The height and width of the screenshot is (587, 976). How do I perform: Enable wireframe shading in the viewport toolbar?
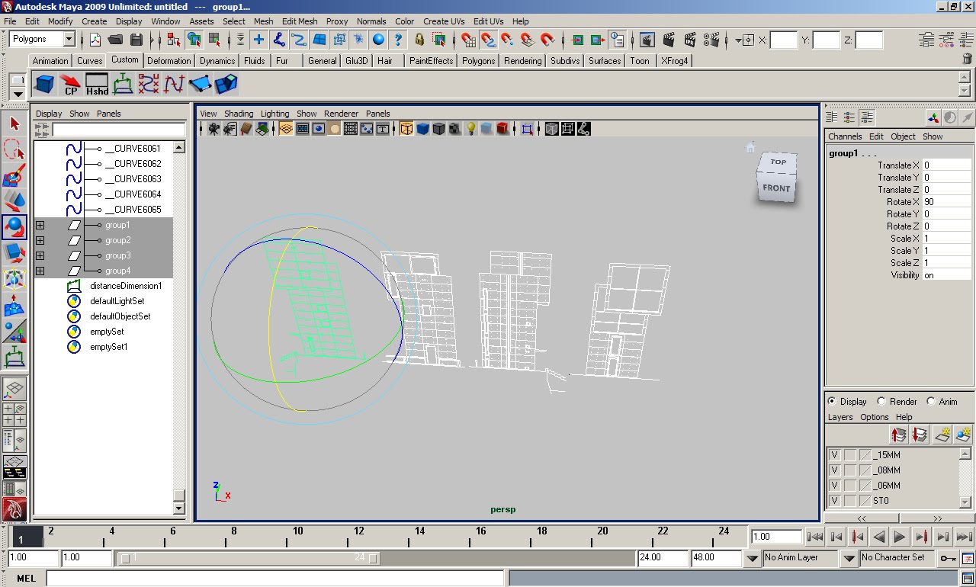coord(408,128)
